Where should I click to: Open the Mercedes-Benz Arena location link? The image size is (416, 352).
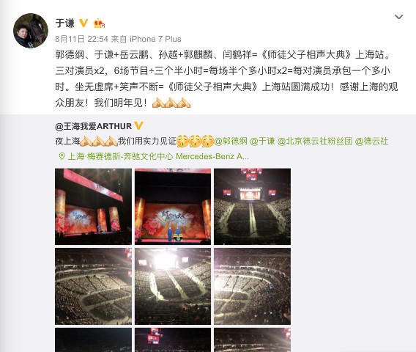[x=158, y=156]
